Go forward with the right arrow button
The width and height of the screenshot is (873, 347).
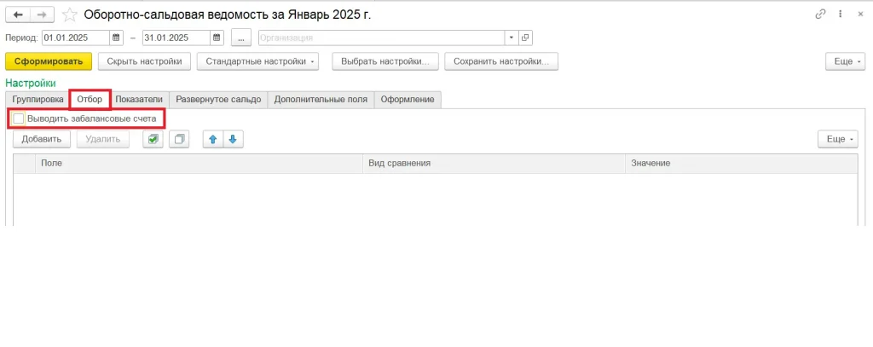tap(42, 14)
